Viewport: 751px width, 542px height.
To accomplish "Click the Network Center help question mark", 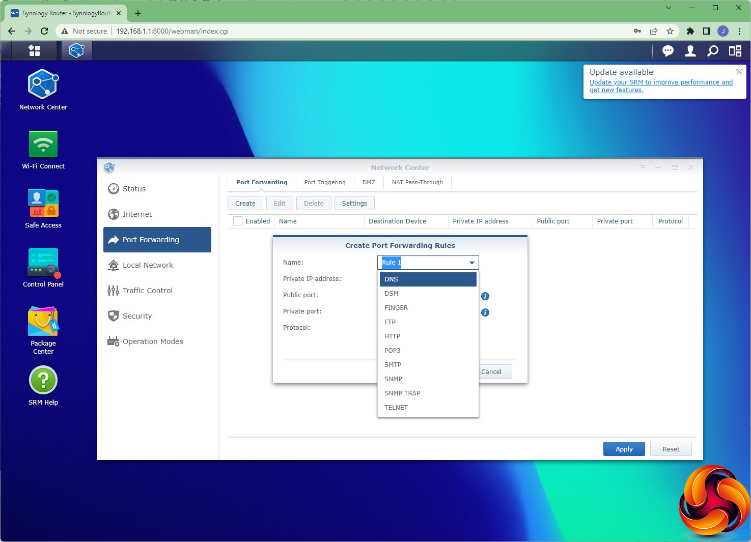I will pyautogui.click(x=642, y=167).
